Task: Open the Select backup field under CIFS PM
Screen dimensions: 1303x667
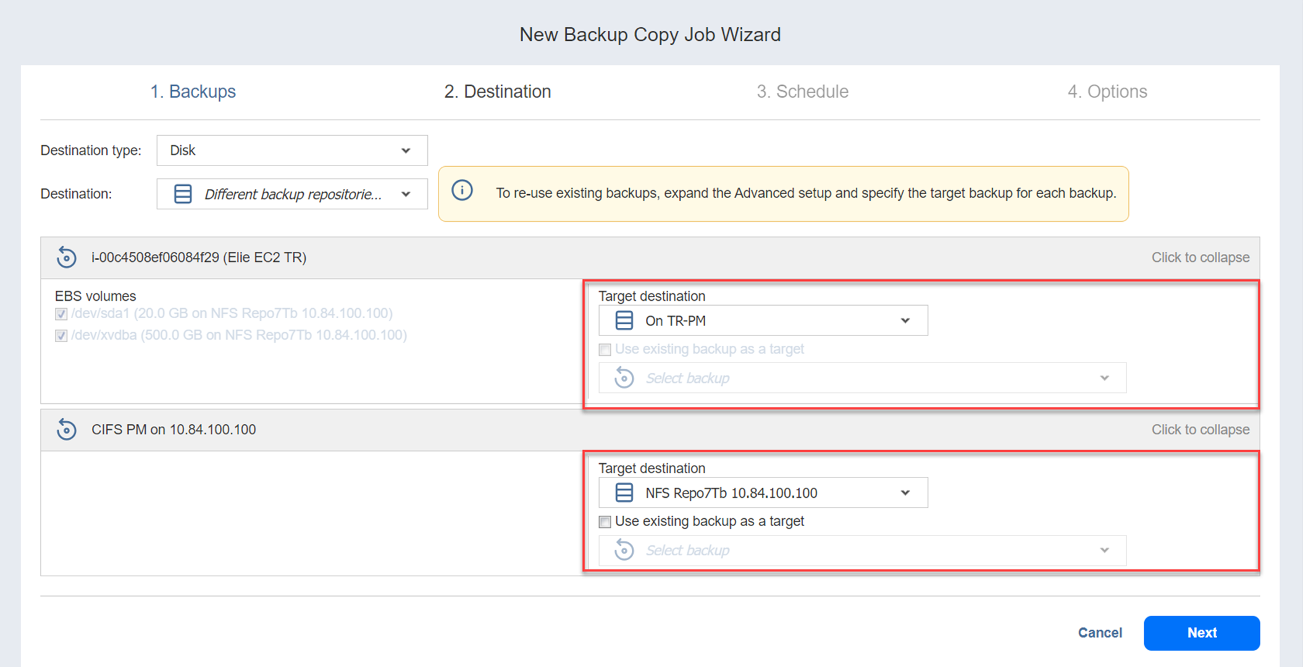Action: (x=861, y=550)
